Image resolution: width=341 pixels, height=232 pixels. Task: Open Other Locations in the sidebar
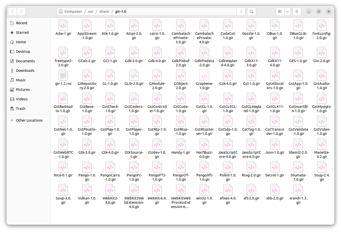[x=29, y=120]
